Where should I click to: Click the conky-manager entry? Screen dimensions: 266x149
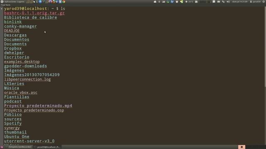(x=20, y=26)
